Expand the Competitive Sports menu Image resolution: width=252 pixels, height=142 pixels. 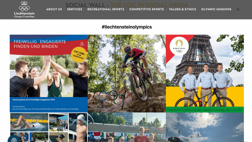(146, 9)
